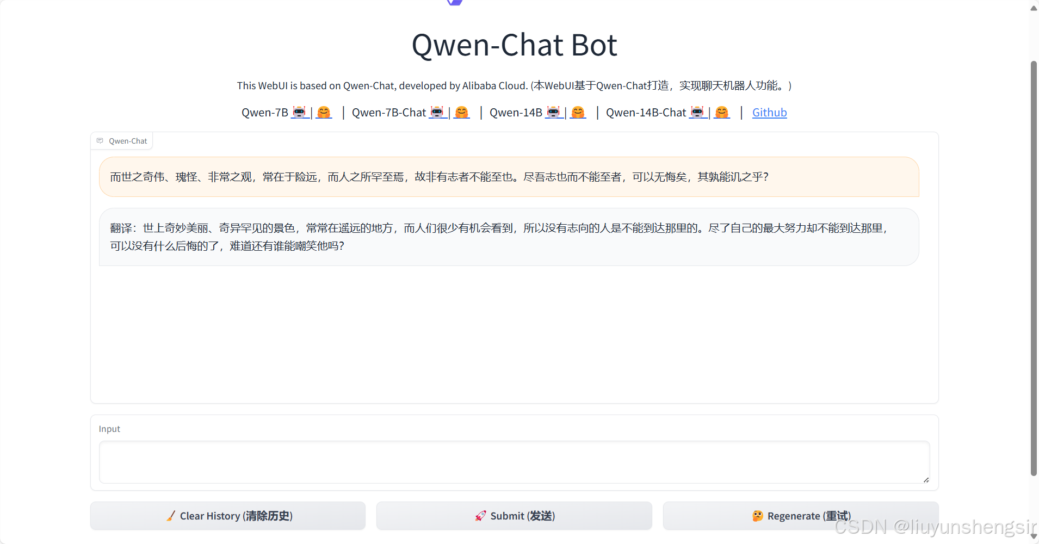The height and width of the screenshot is (544, 1039).
Task: Open the Qwen-14B Hugging Face emoji link
Action: coord(578,113)
